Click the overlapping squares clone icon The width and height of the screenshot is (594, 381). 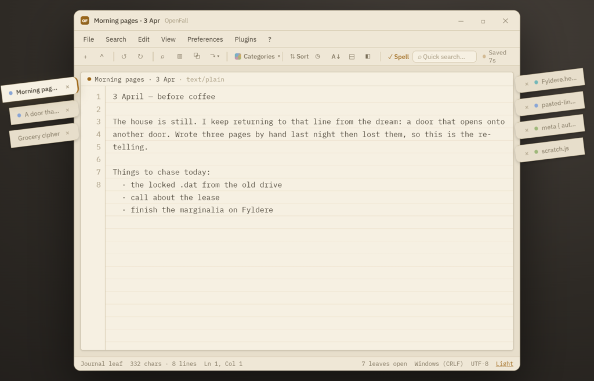(x=197, y=56)
